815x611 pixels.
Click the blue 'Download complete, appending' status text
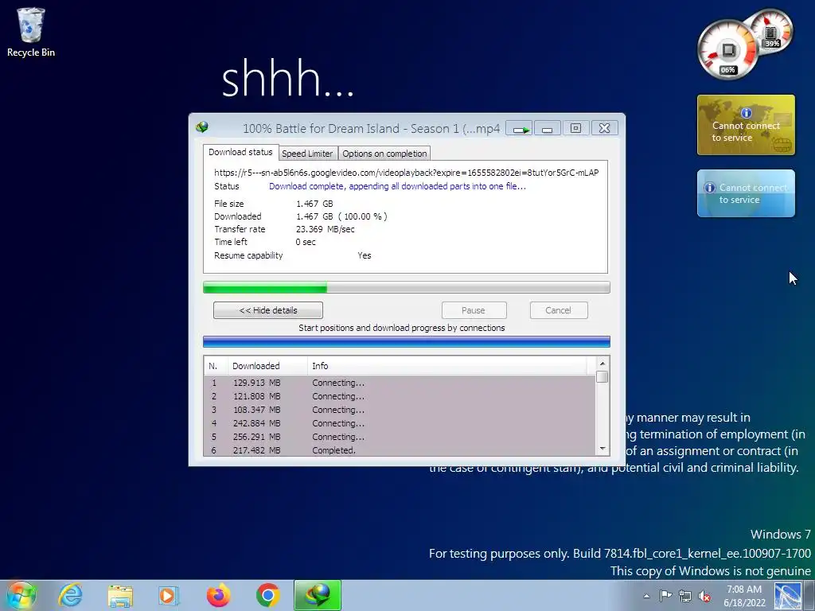coord(398,186)
